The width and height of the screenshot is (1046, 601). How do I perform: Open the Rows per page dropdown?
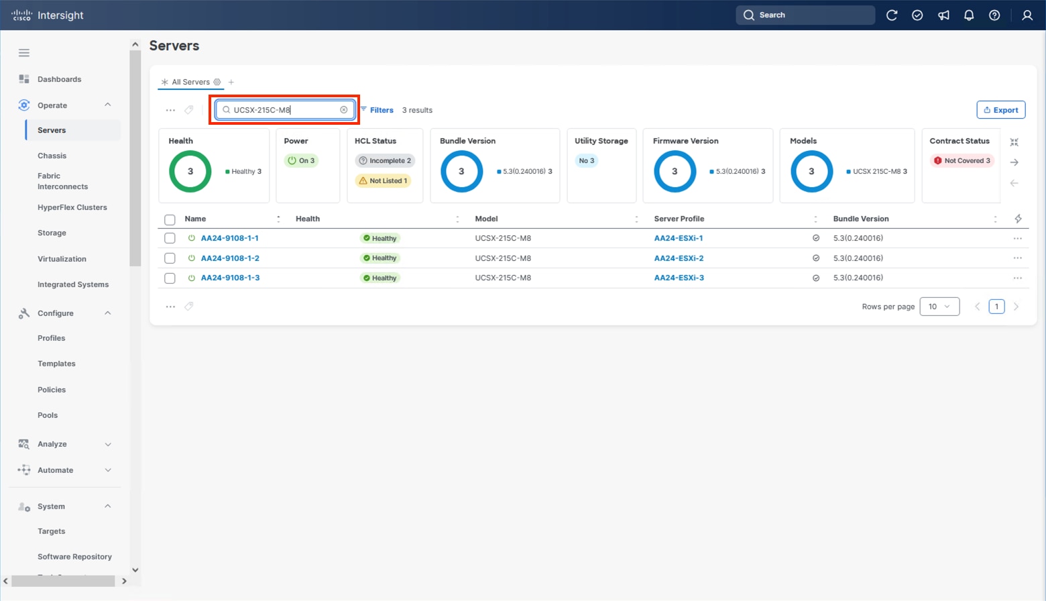click(939, 307)
